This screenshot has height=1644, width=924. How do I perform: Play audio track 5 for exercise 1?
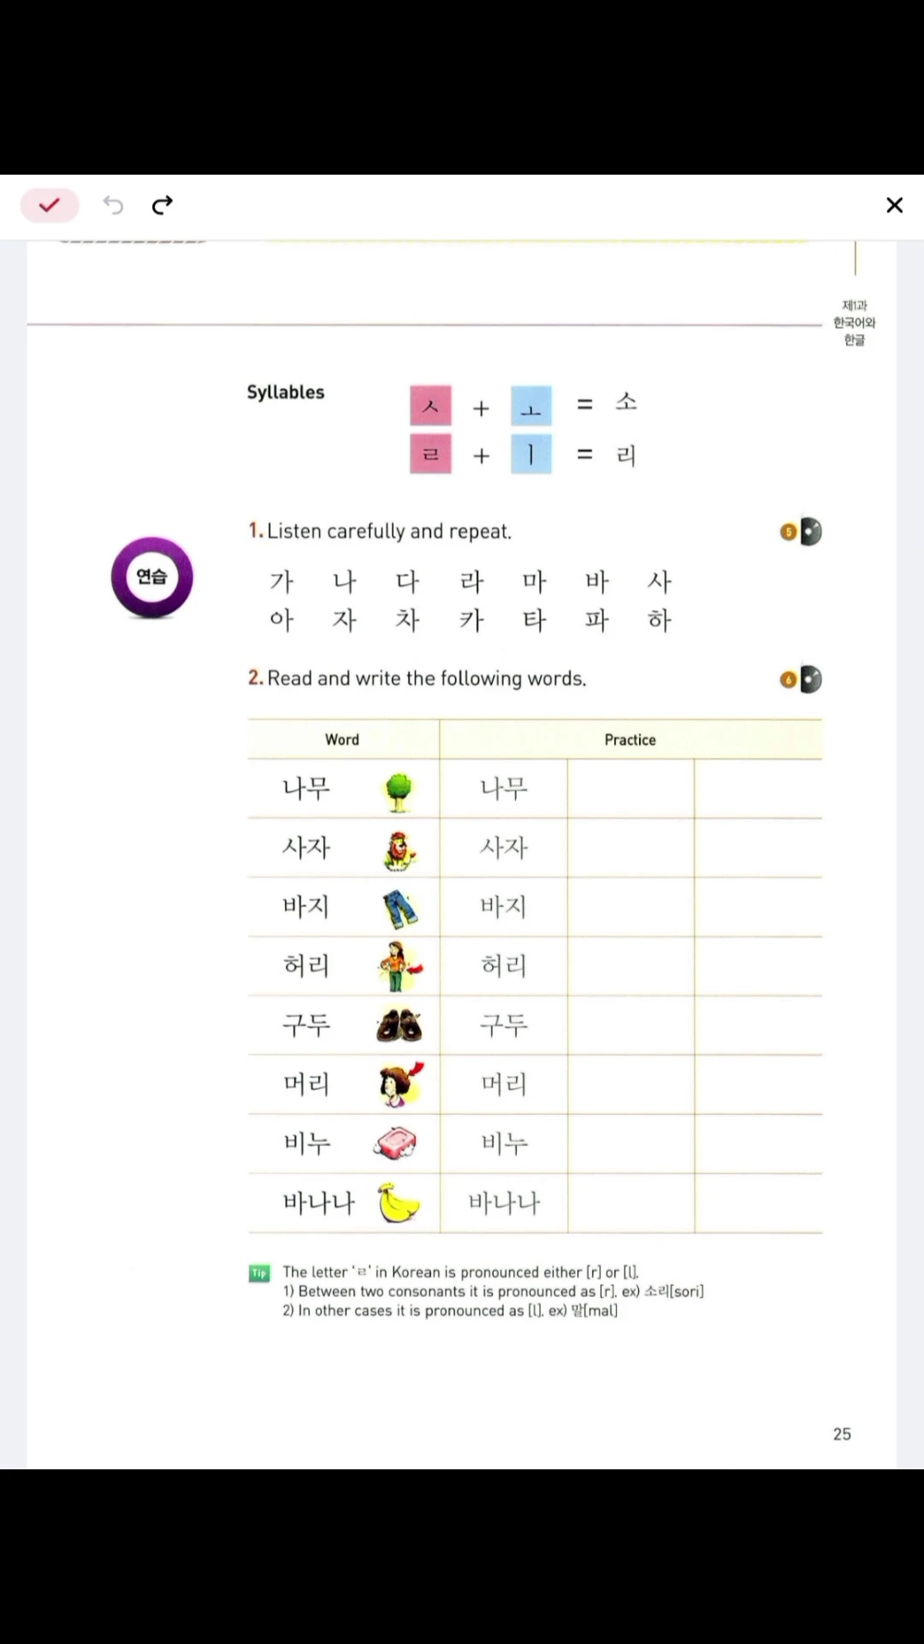click(x=802, y=532)
